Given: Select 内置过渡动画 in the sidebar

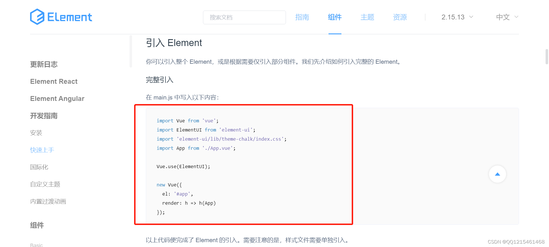Looking at the screenshot, I should point(48,202).
